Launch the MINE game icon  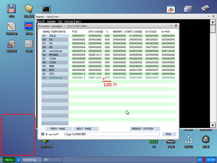point(206,141)
